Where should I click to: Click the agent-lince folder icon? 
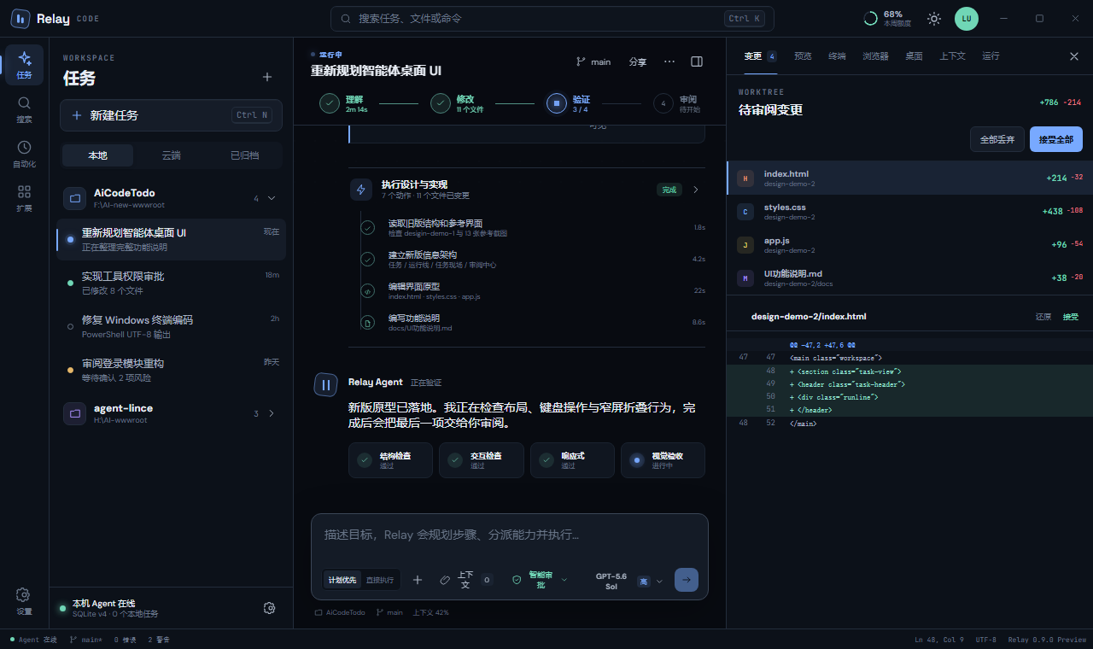point(75,413)
